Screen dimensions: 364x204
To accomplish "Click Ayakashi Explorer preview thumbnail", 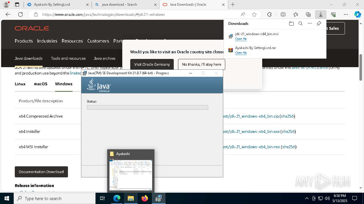I will coord(131,175).
